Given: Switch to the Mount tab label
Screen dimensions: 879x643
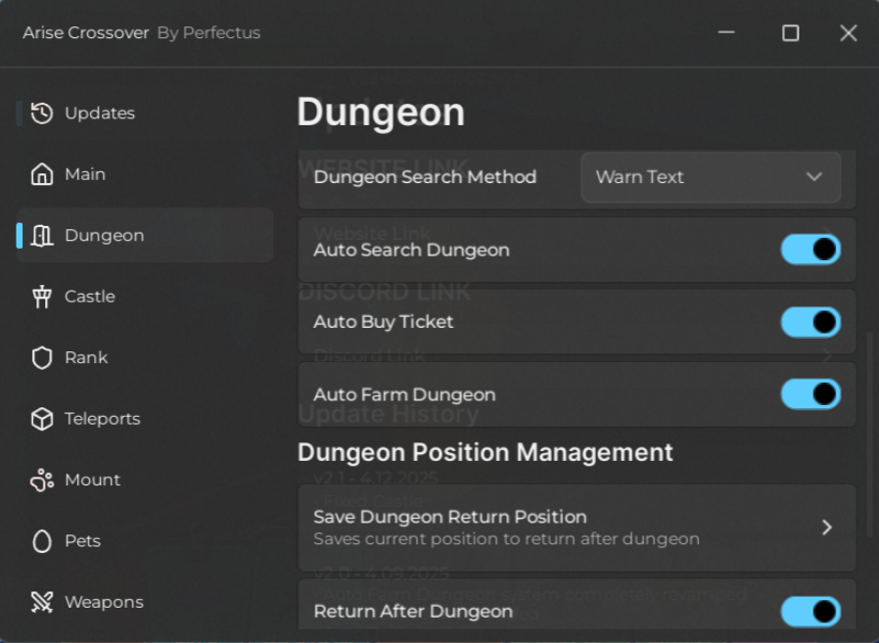Looking at the screenshot, I should 92,480.
